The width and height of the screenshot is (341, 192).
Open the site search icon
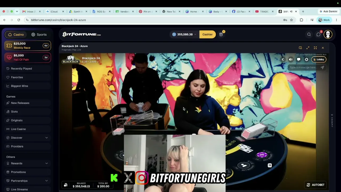coord(309,34)
